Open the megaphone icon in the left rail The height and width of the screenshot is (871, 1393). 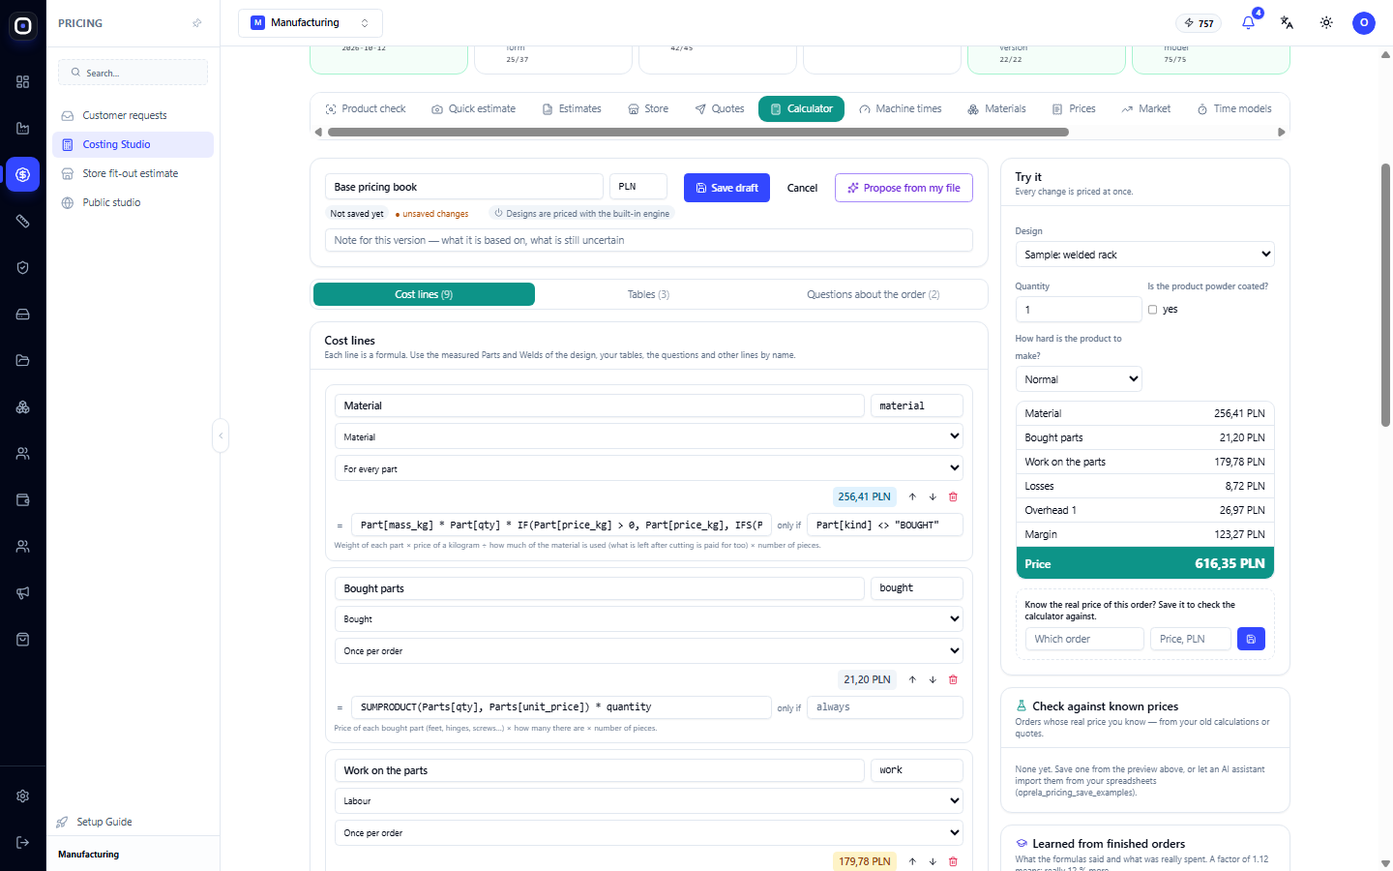click(x=23, y=592)
